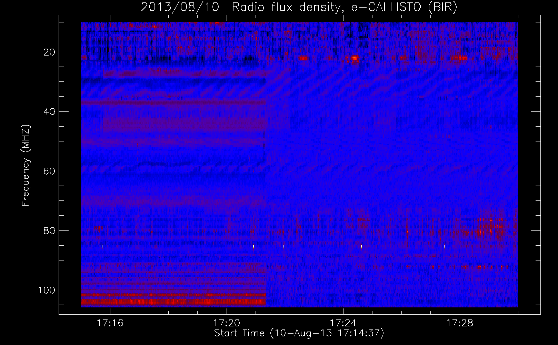The image size is (558, 345).
Task: Click the 80 frequency tick label
Action: point(50,231)
